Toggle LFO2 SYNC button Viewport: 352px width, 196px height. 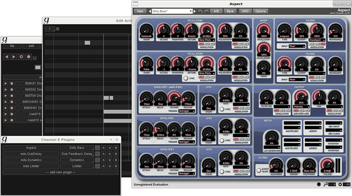point(222,140)
